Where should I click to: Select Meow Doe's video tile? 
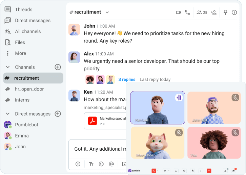click(x=158, y=143)
